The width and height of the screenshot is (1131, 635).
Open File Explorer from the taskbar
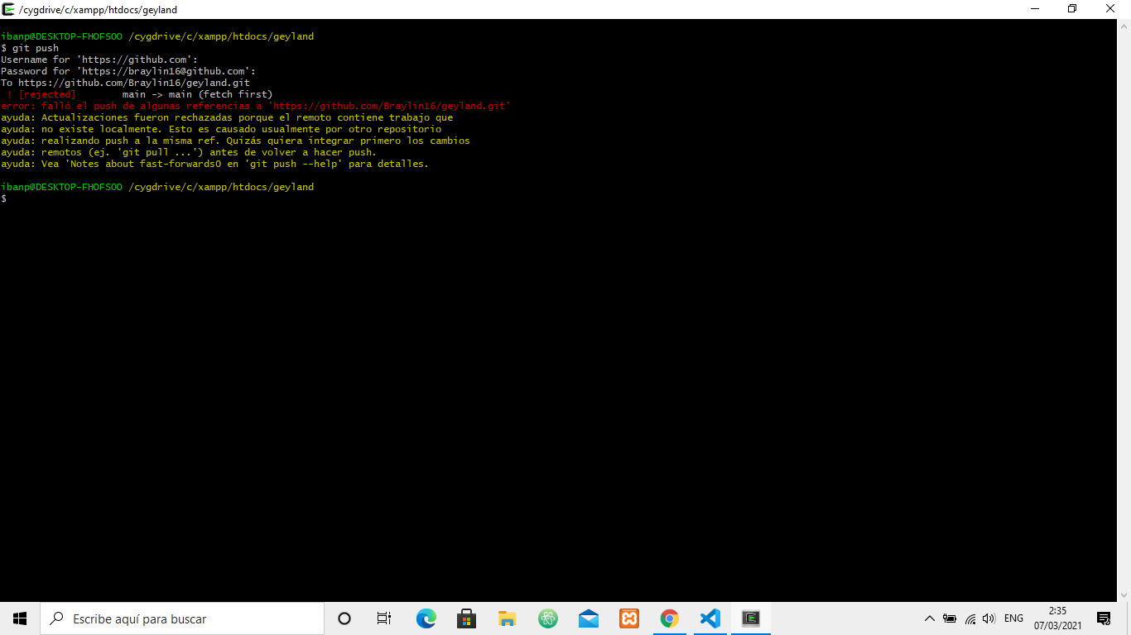pyautogui.click(x=507, y=618)
